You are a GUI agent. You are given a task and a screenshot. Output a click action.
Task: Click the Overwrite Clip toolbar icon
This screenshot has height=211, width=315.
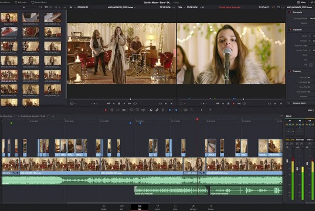click(137, 110)
